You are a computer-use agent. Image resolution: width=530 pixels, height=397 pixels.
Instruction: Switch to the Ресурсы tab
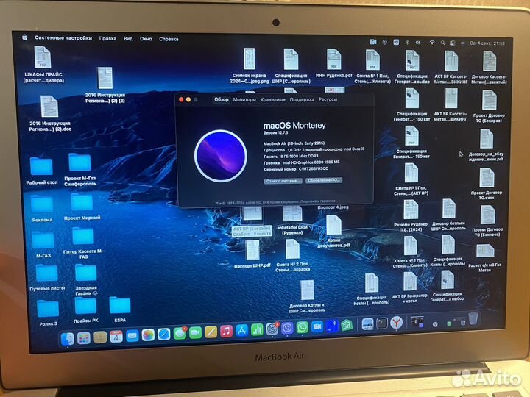(x=328, y=99)
